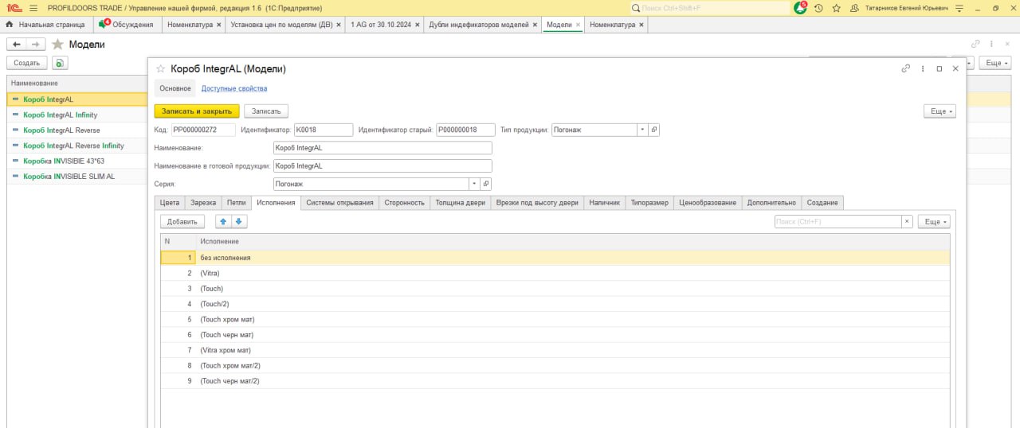Click the green create-by-copy icon beside Создать

pos(61,63)
